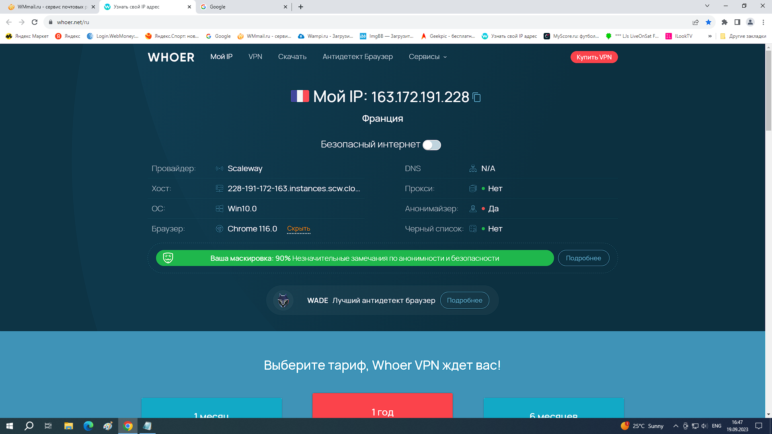This screenshot has width=772, height=434.
Task: Copy the IP address with the copy icon
Action: tap(476, 97)
